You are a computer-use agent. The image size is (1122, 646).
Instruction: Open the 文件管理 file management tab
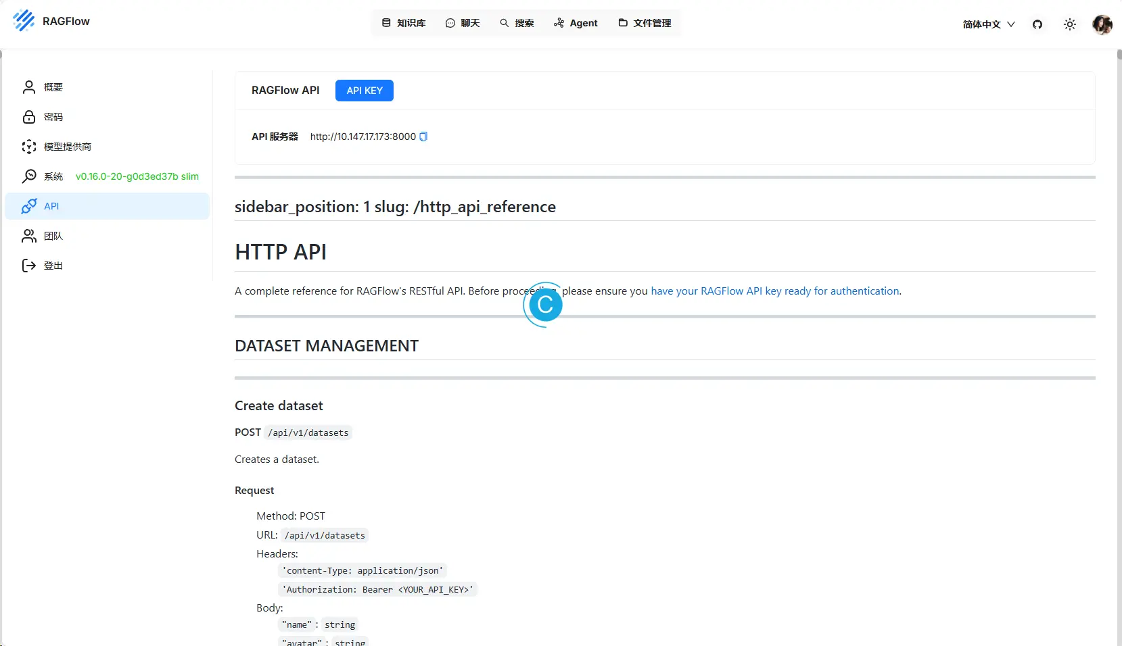(x=645, y=23)
